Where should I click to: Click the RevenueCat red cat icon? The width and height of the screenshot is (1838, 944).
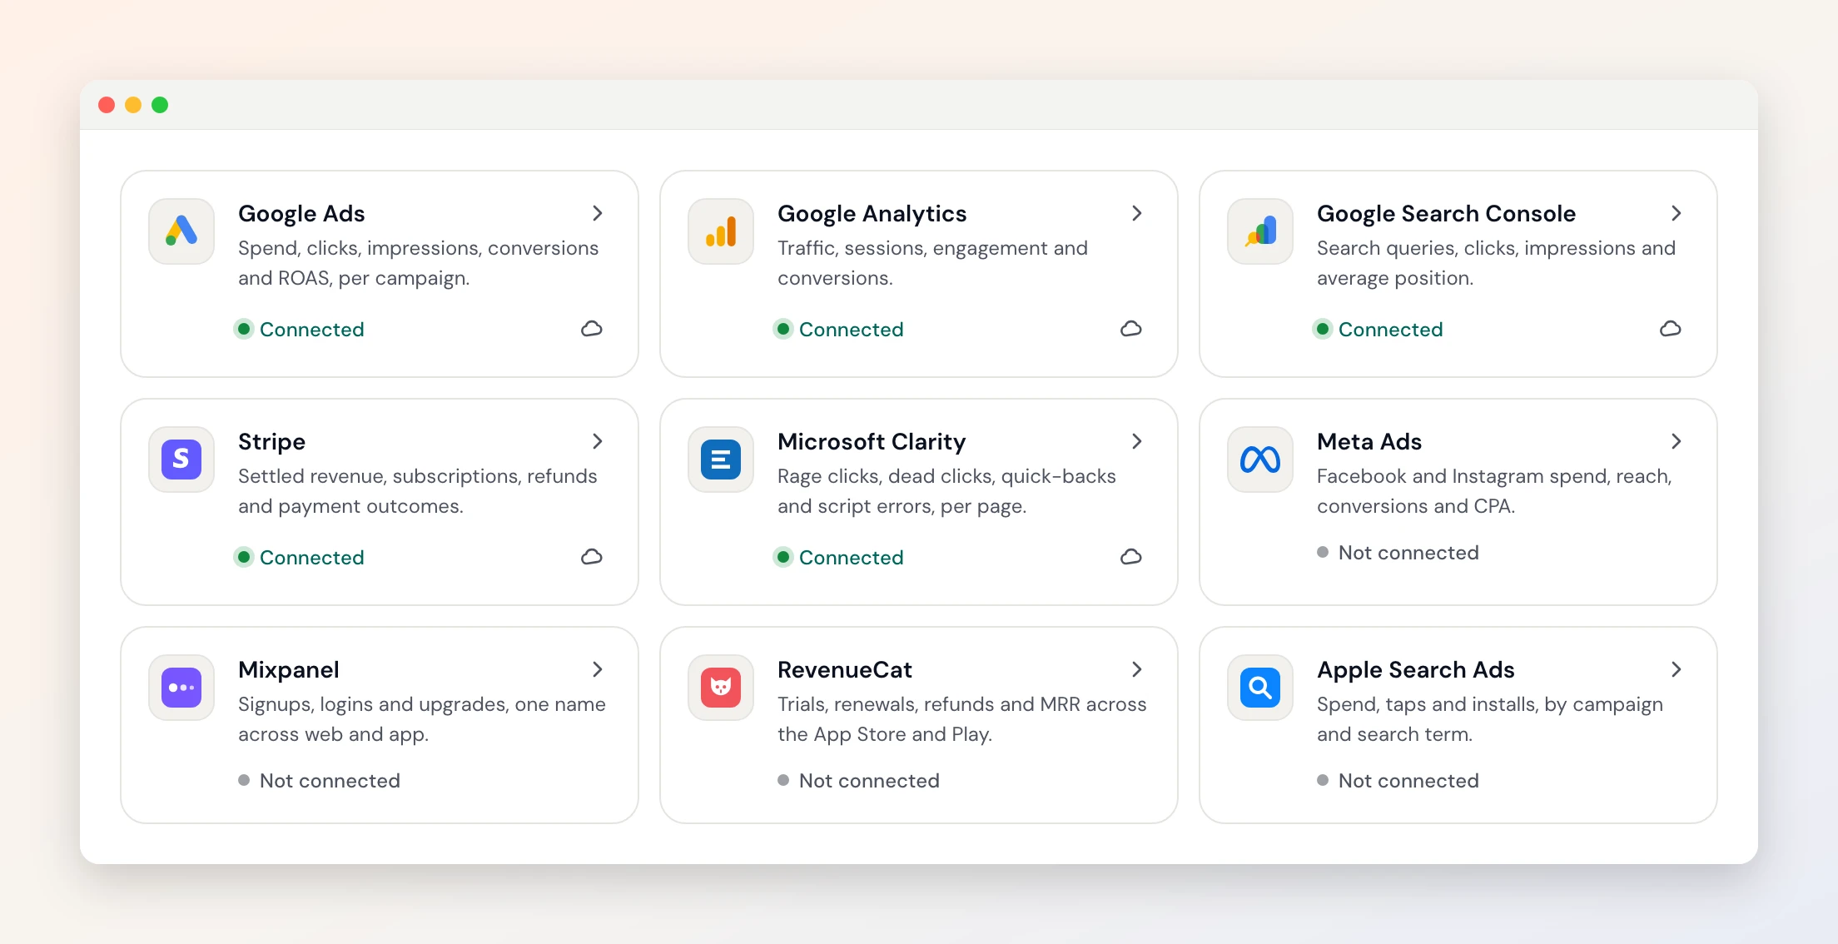coord(721,688)
